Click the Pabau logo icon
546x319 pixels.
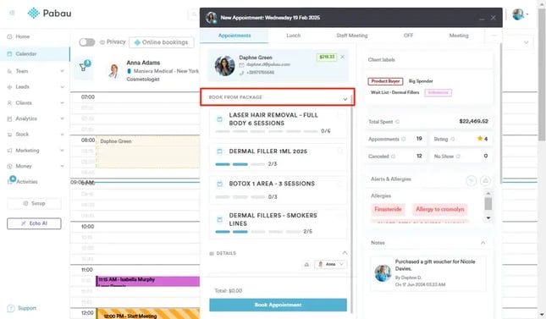pyautogui.click(x=33, y=14)
